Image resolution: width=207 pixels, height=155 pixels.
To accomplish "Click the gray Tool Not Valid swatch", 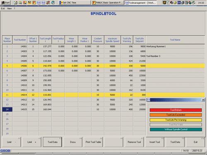I will click(x=176, y=124).
